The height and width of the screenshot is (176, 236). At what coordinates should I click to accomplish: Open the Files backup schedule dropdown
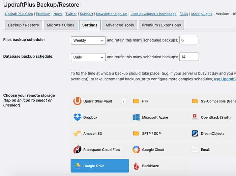coord(88,40)
